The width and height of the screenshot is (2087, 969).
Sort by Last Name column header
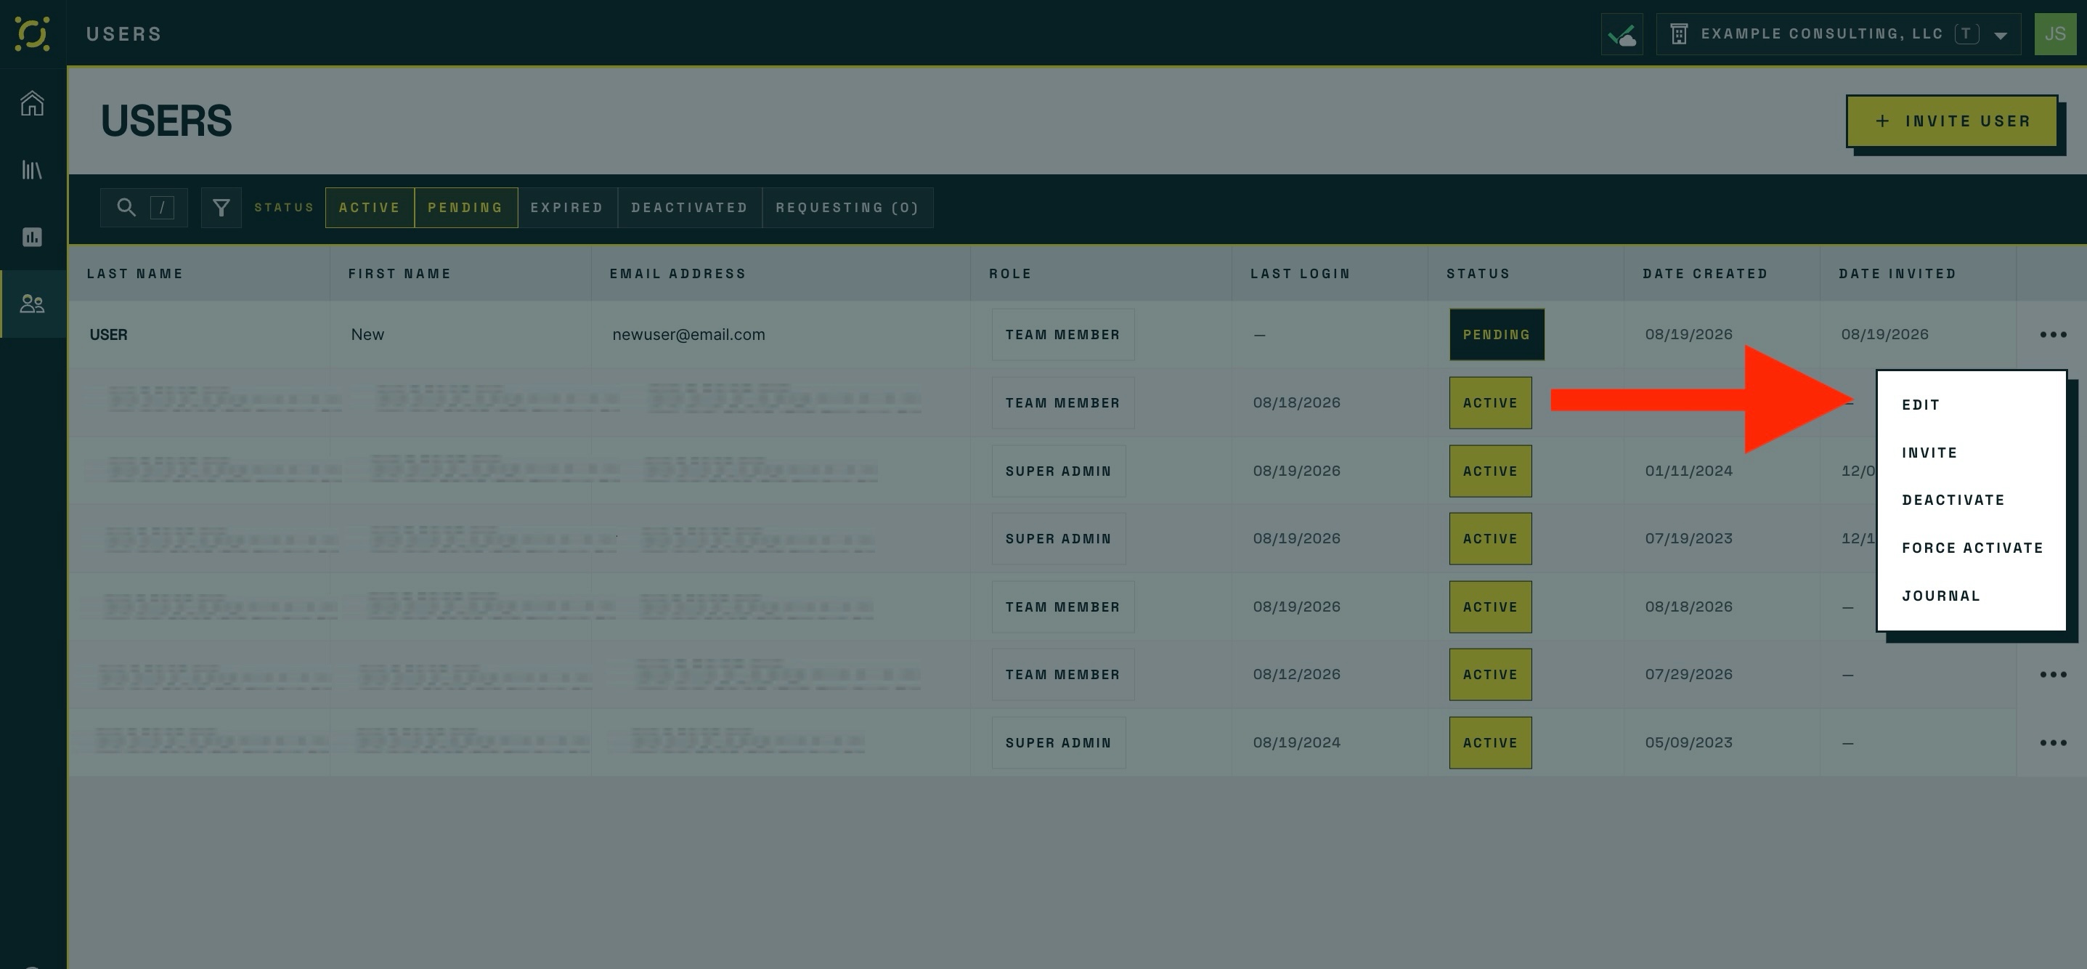click(x=134, y=274)
